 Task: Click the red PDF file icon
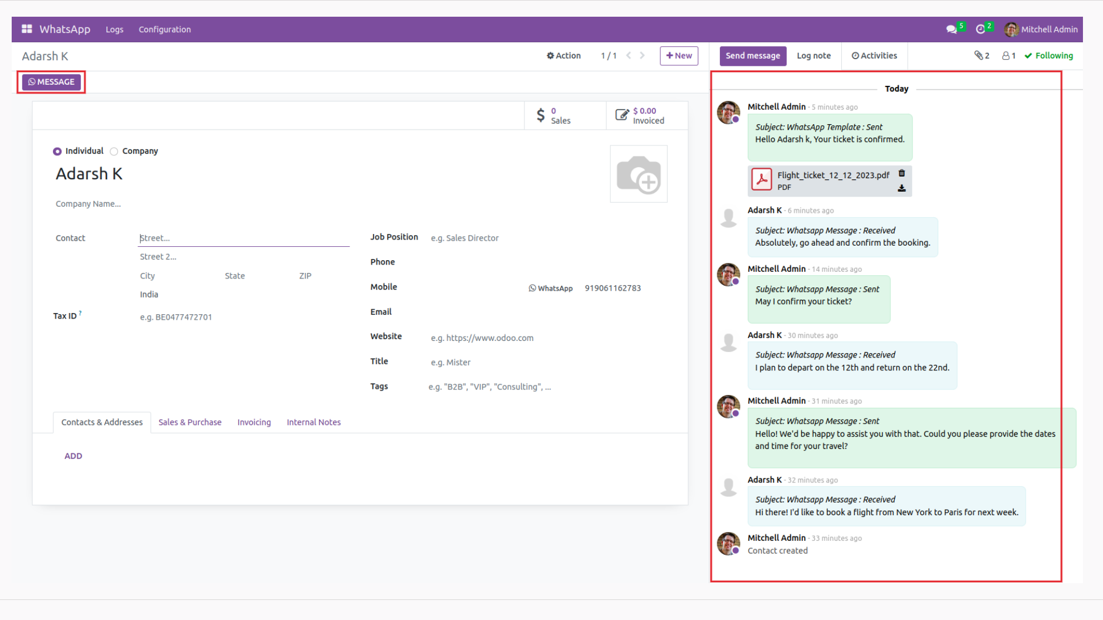761,180
